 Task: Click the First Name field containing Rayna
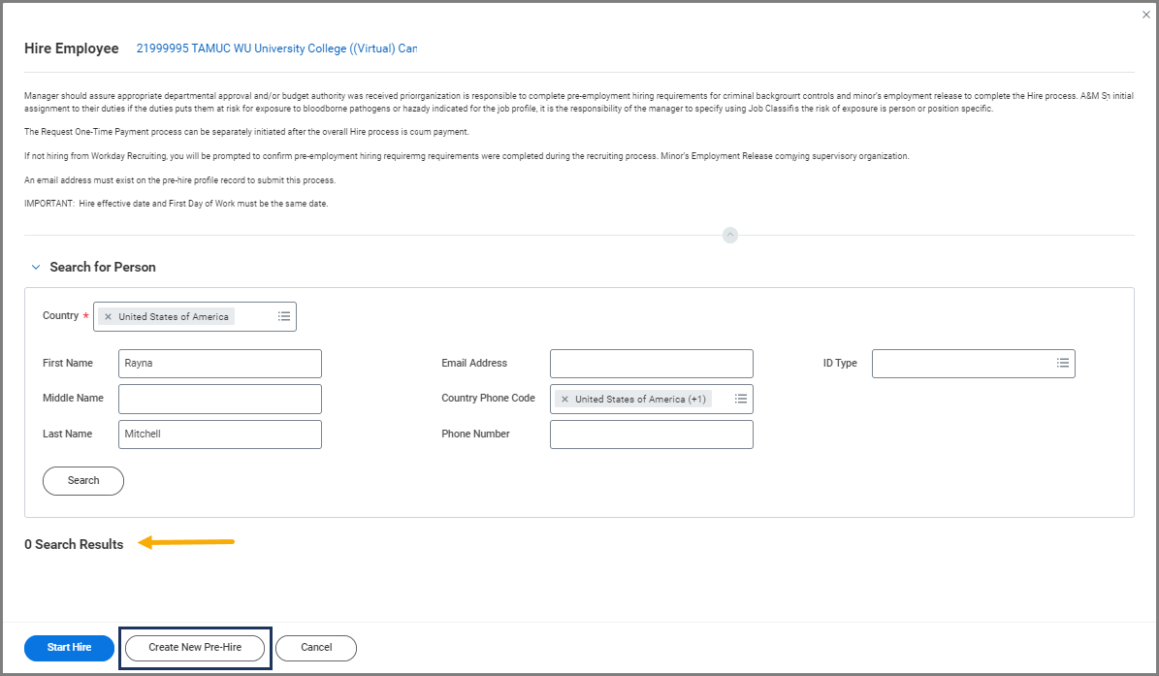pos(219,364)
